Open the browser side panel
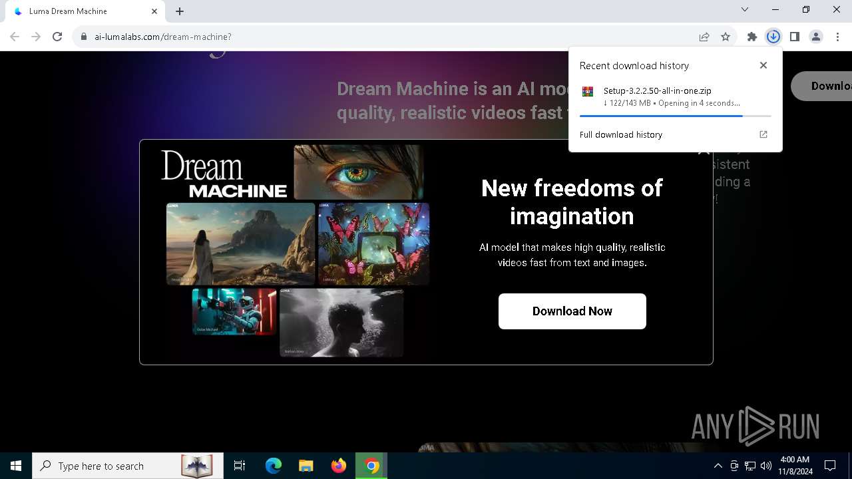The image size is (852, 479). coord(794,37)
